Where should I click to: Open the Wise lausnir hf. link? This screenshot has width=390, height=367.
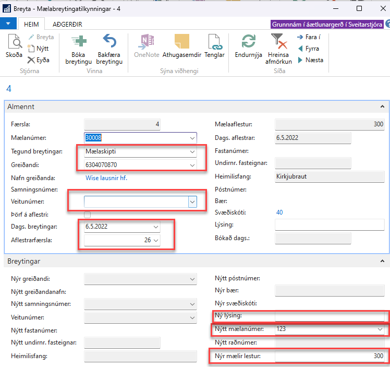pyautogui.click(x=106, y=177)
